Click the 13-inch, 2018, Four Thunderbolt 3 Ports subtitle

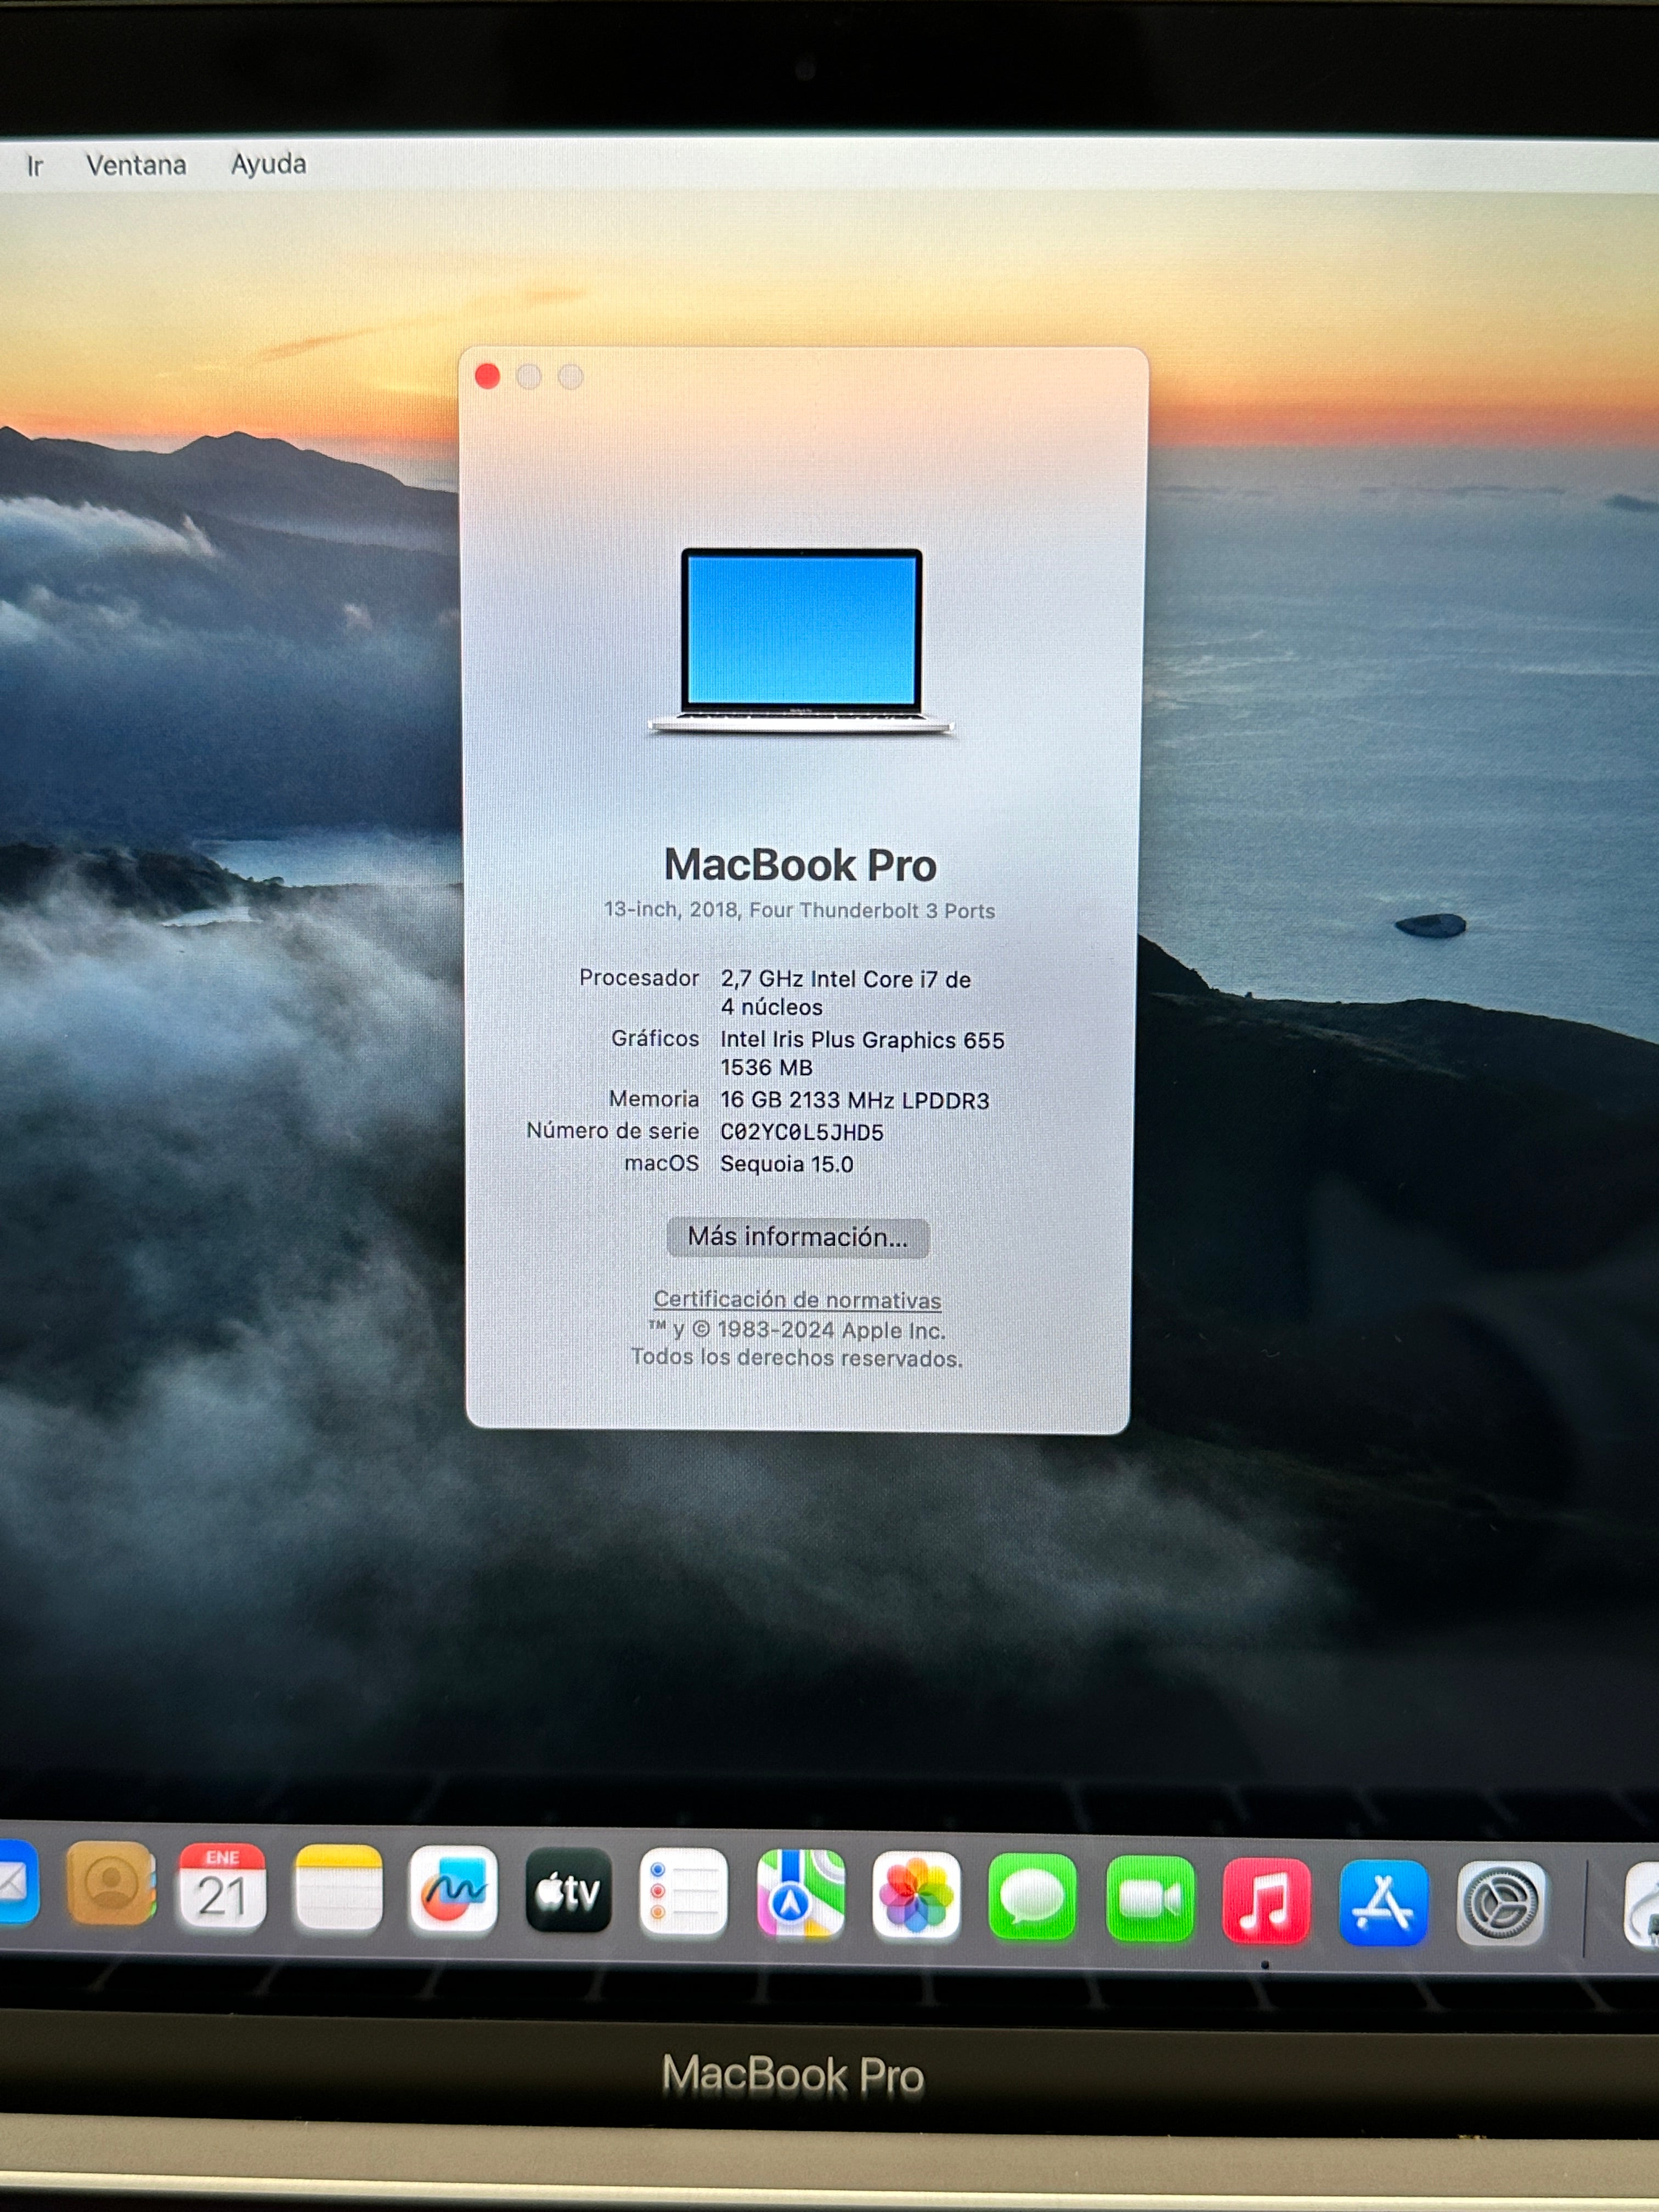pos(799,910)
